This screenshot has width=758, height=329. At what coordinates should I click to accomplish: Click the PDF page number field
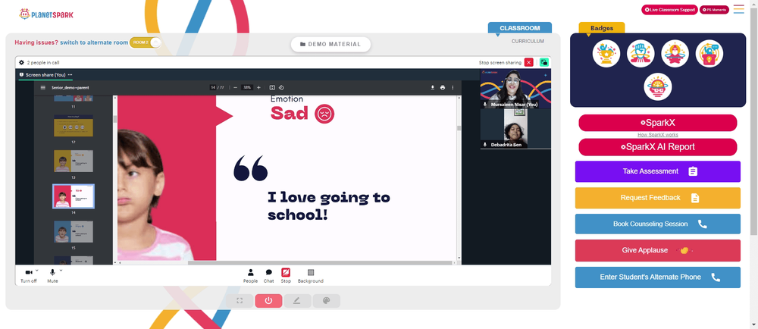(213, 87)
